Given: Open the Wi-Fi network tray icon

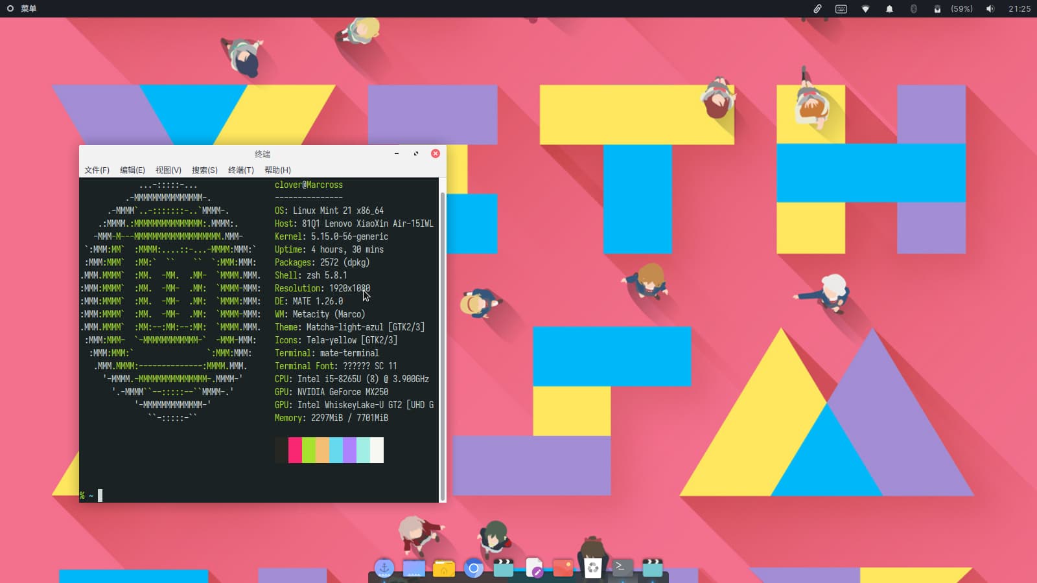Looking at the screenshot, I should click(865, 8).
